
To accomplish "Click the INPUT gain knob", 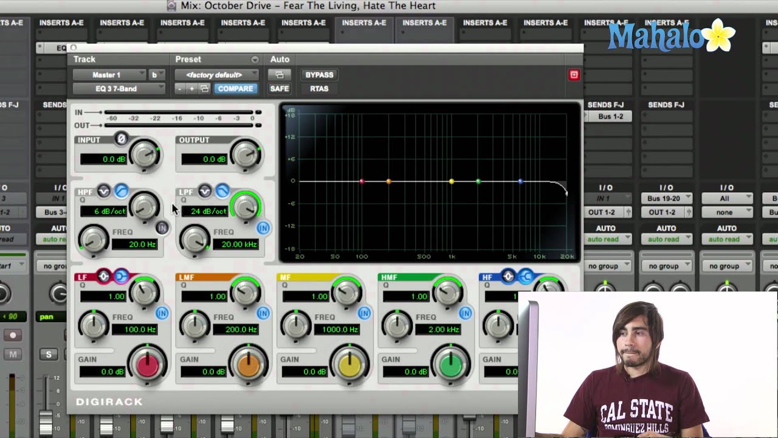I will pos(145,156).
